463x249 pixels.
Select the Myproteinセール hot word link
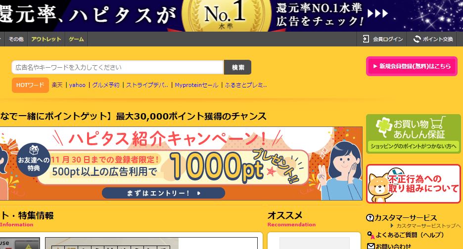(x=197, y=85)
